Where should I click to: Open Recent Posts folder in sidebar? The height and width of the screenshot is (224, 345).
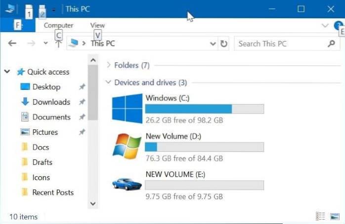[x=53, y=192]
